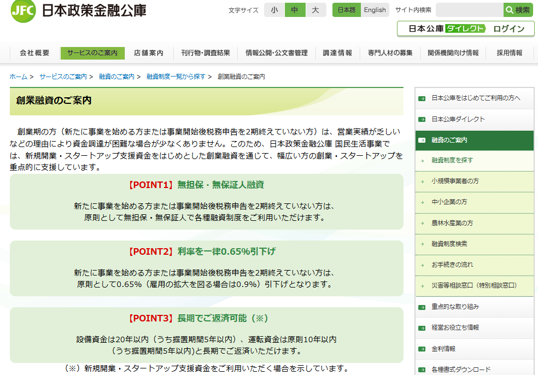538x375 pixels.
Task: Click arrow icon beside 金利情報
Action: click(x=422, y=349)
